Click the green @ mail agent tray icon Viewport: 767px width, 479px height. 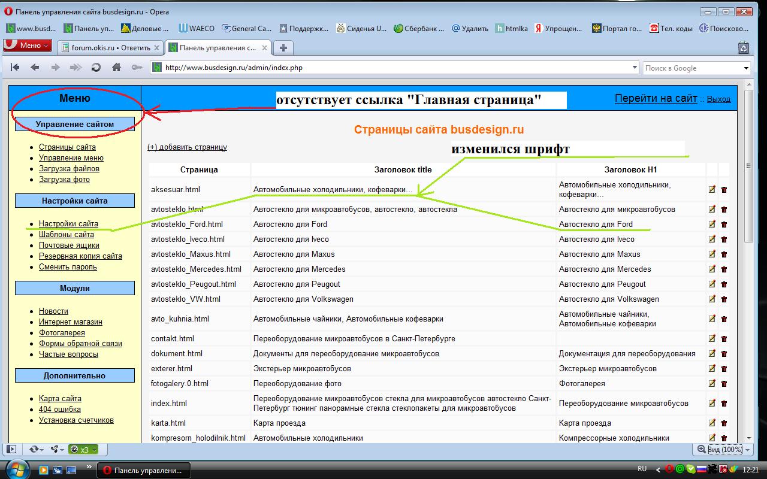pyautogui.click(x=680, y=469)
